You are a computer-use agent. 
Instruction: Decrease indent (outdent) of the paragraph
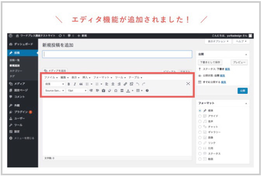pyautogui.click(x=91, y=91)
